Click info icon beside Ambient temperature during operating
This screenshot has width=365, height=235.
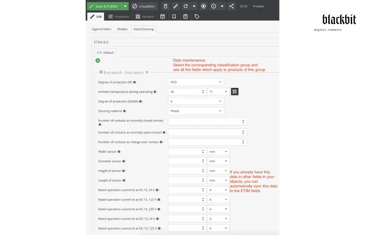(x=155, y=92)
